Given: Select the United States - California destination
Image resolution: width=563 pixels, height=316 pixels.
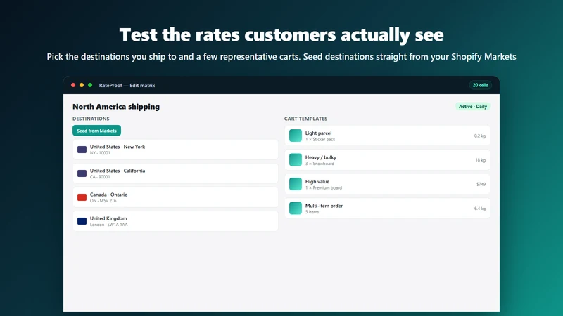Looking at the screenshot, I should (x=175, y=173).
